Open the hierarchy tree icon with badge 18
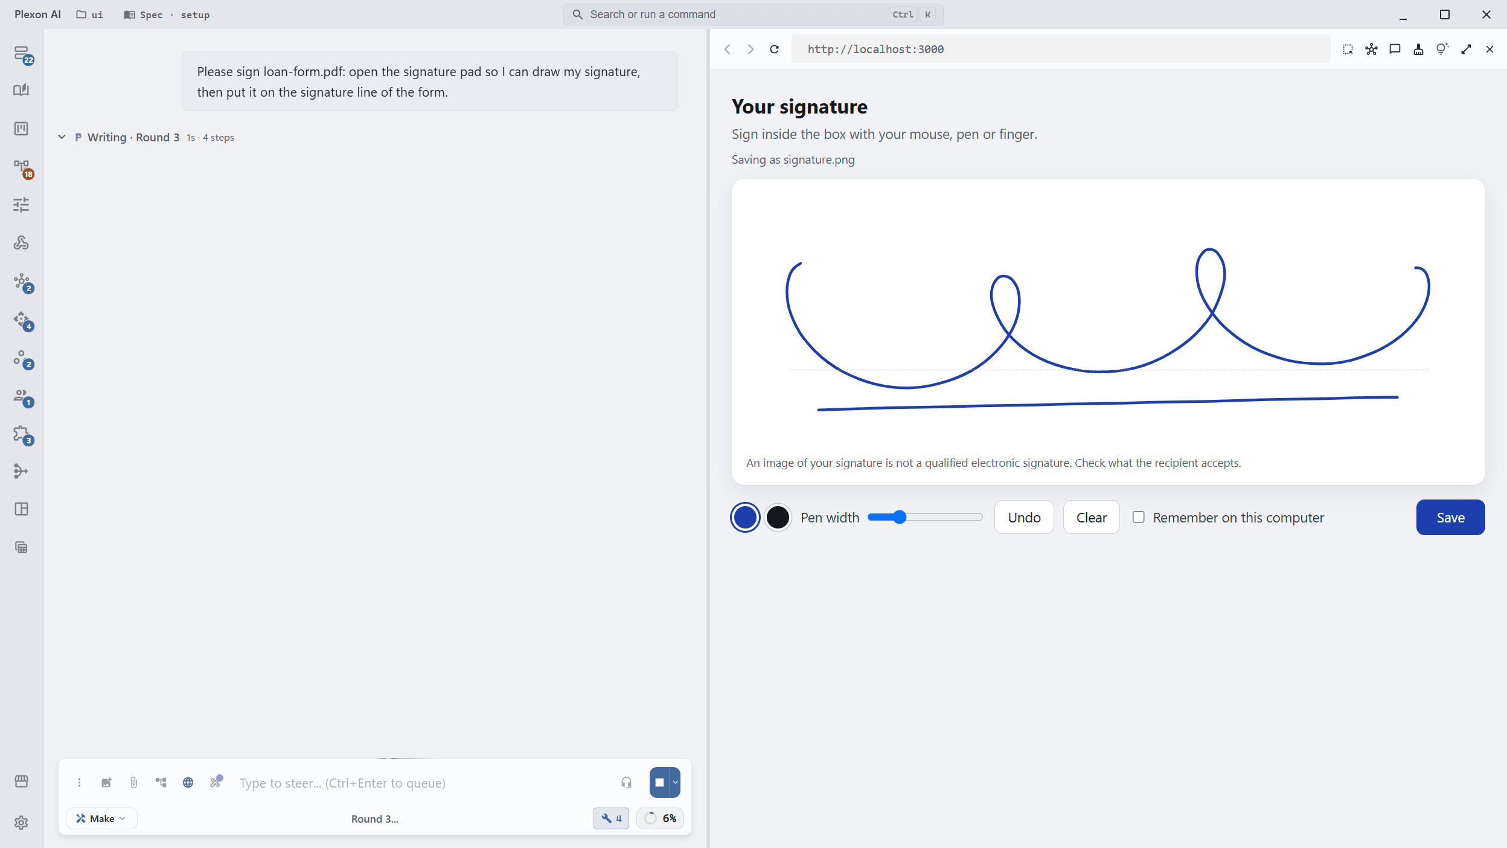1507x848 pixels. 22,167
